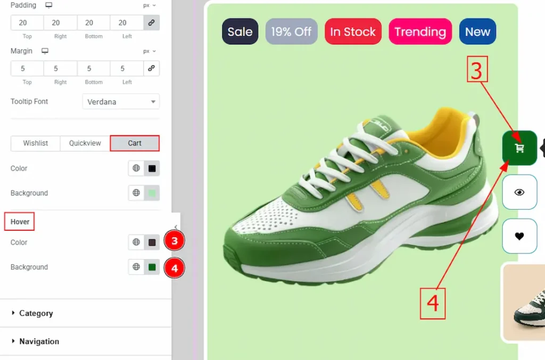Add product to cart via cart icon
The width and height of the screenshot is (545, 360).
pos(519,148)
